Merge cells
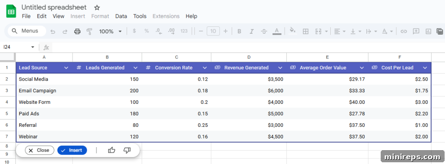Image resolution: width=445 pixels, height=164 pixels. (319, 32)
